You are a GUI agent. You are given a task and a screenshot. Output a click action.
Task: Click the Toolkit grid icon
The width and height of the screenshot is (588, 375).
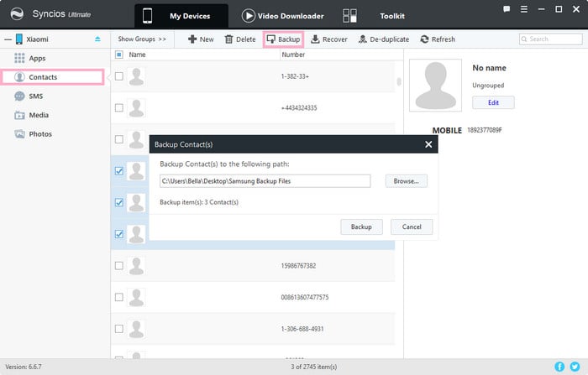point(349,16)
